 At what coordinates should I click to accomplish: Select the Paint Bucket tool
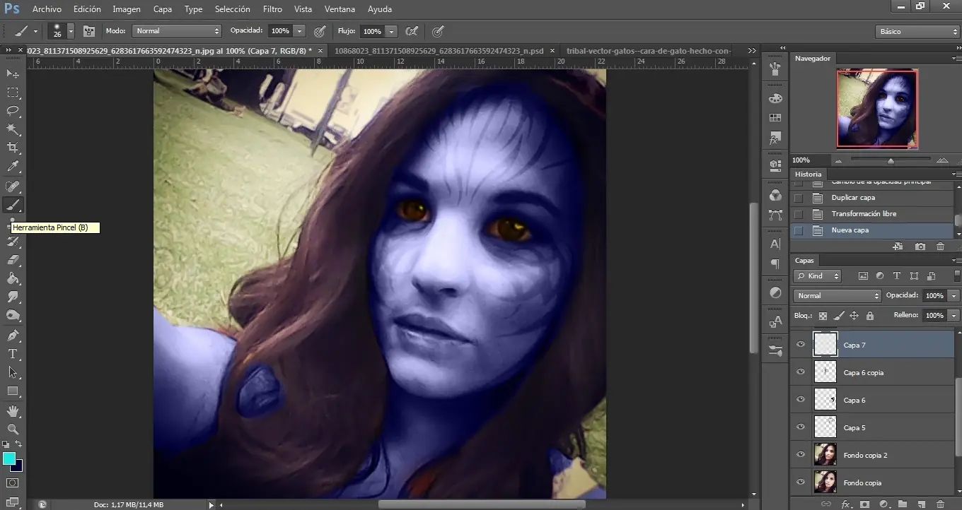pyautogui.click(x=13, y=278)
